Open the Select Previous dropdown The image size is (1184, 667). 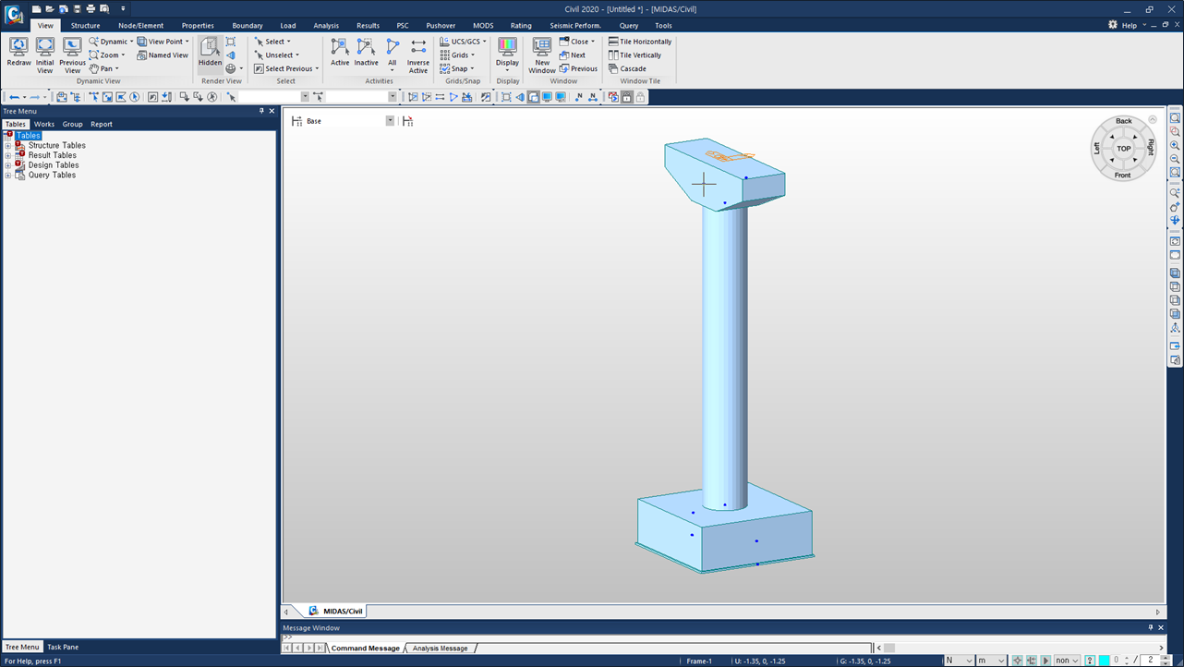[x=286, y=68]
